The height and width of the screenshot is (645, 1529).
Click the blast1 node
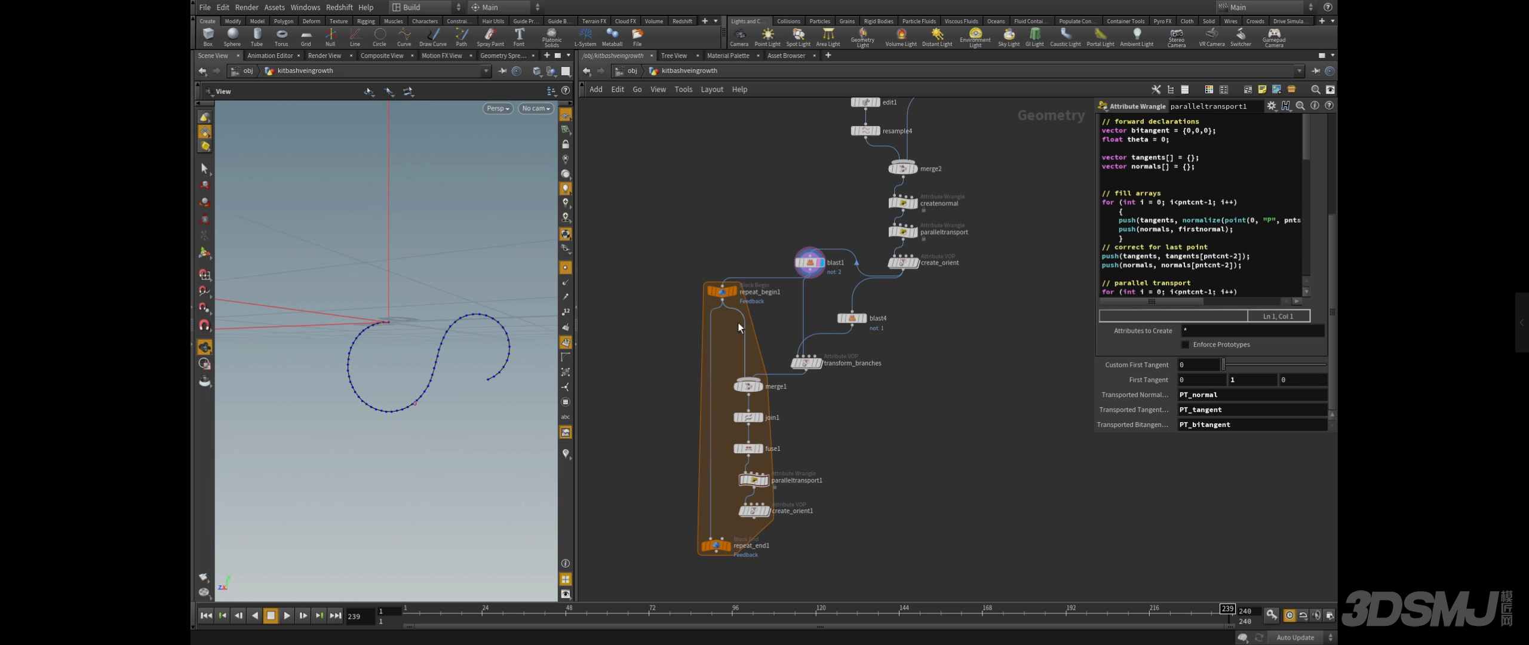810,262
